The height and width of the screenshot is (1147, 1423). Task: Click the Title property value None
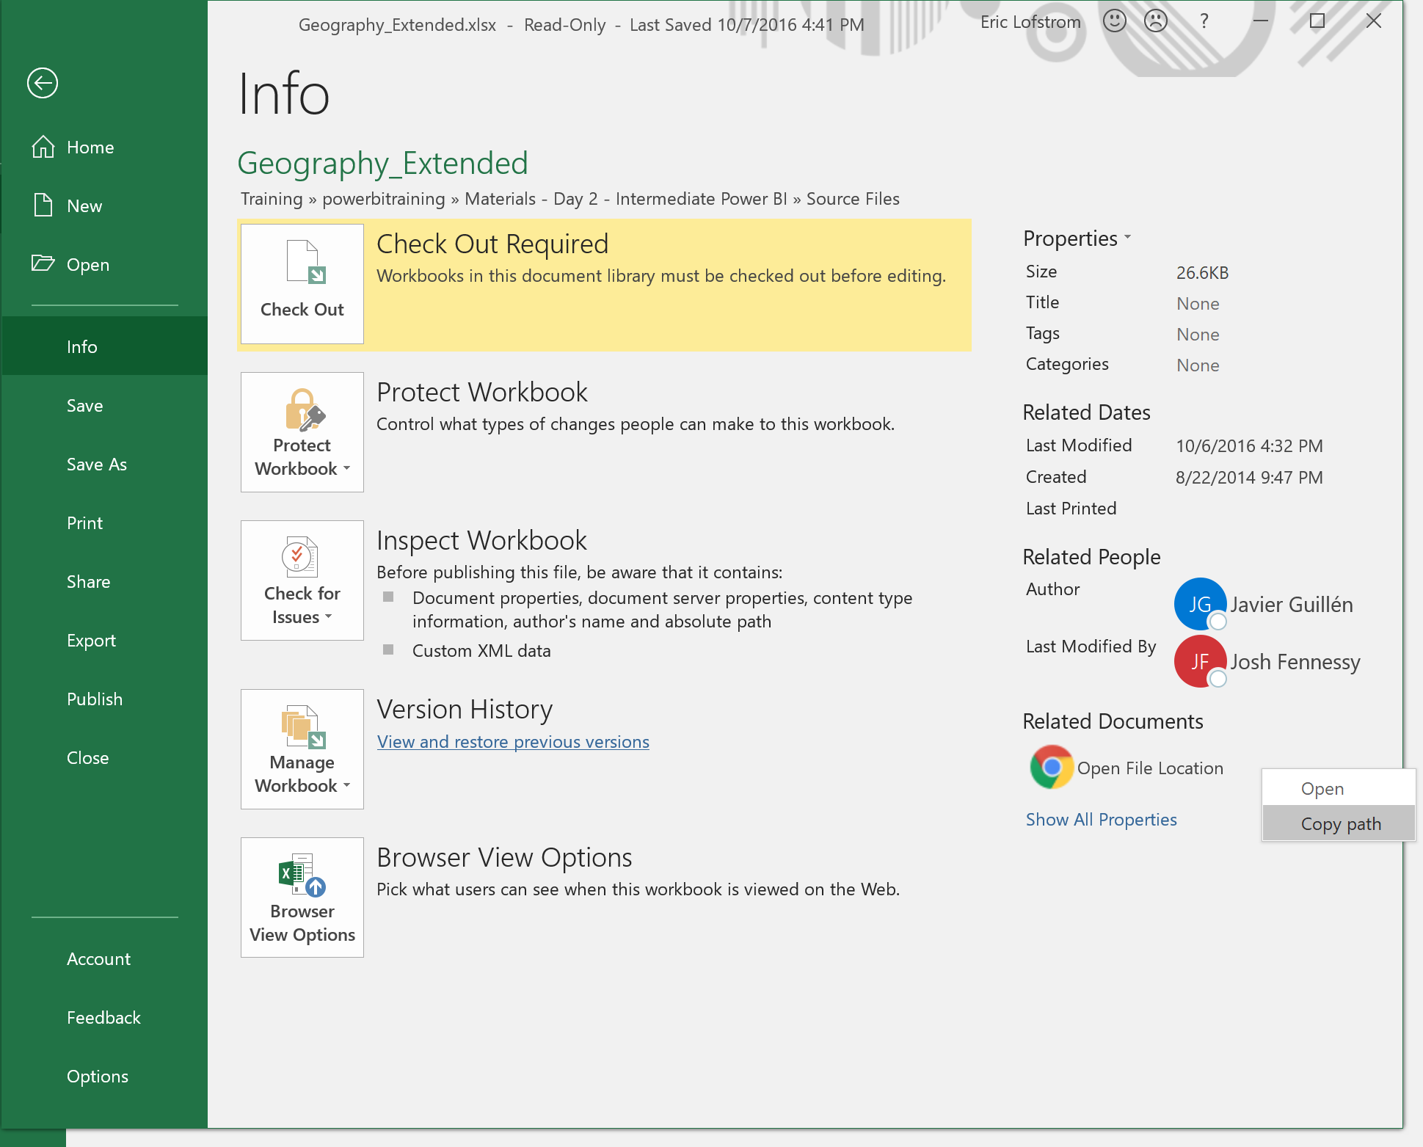pos(1198,303)
